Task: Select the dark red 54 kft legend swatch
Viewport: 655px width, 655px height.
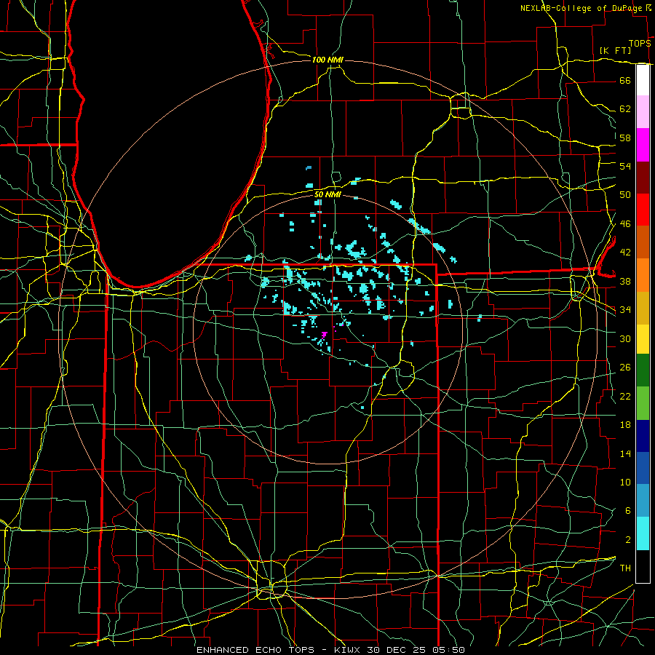Action: pyautogui.click(x=643, y=178)
